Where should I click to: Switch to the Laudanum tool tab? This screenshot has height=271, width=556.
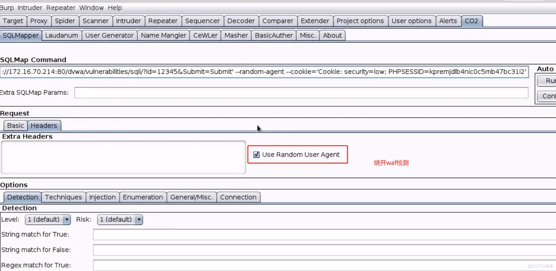62,35
